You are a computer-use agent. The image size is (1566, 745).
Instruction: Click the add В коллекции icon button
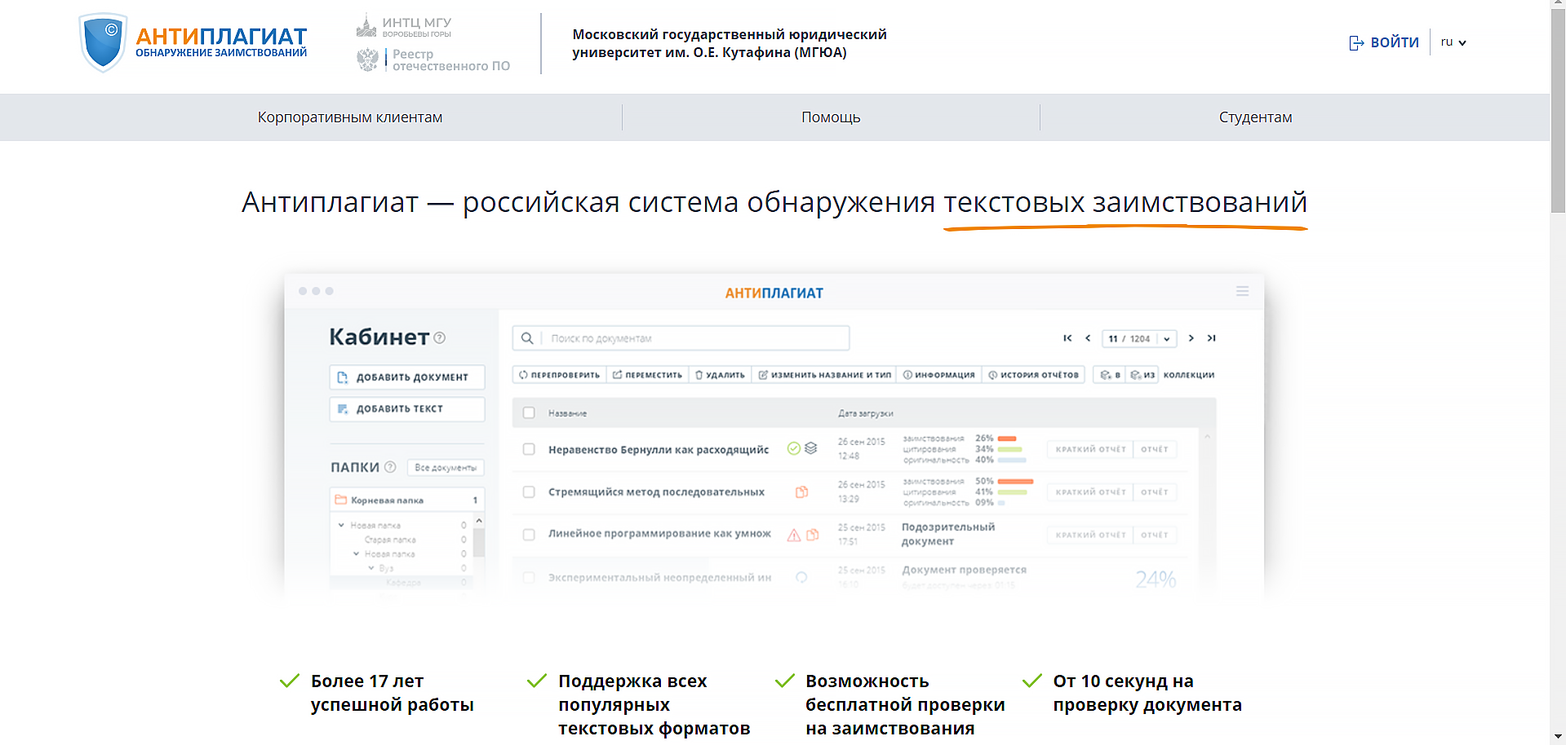pyautogui.click(x=1110, y=375)
